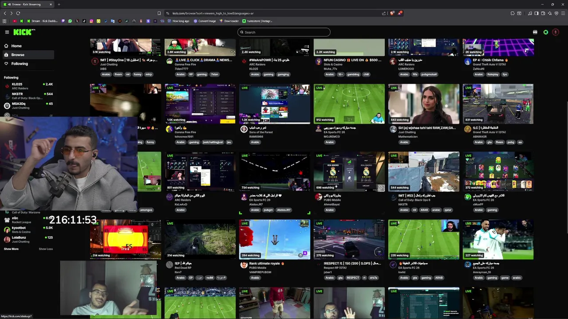
Task: Click the Roleplay tag under ZaNouNi stream
Action: (493, 74)
